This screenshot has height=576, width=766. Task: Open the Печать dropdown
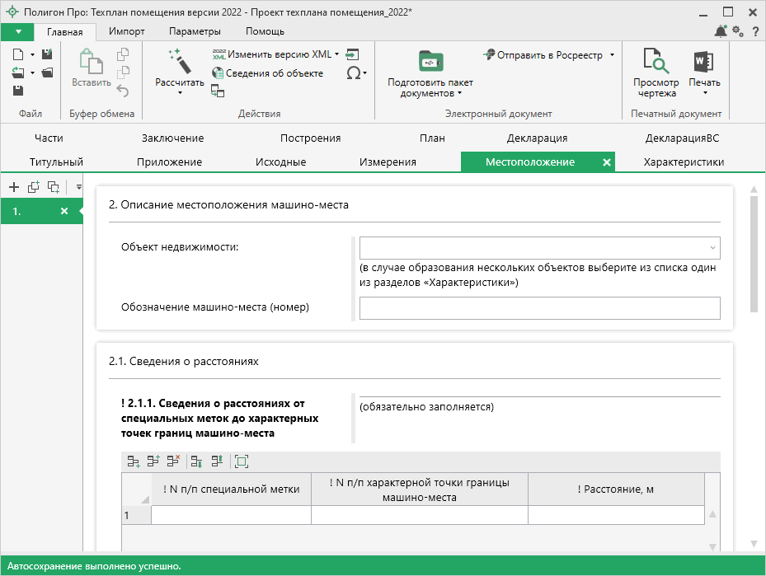pyautogui.click(x=703, y=92)
